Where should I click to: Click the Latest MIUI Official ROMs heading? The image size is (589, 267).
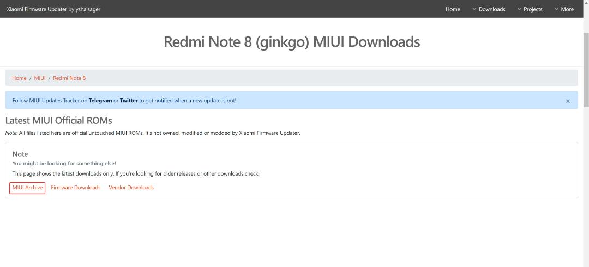(58, 121)
